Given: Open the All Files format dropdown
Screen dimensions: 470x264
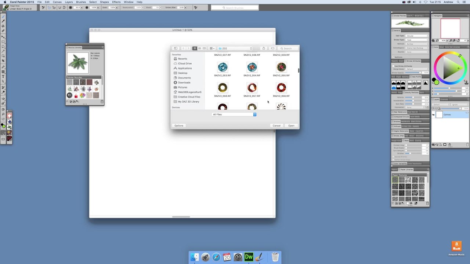Looking at the screenshot, I should coord(234,114).
